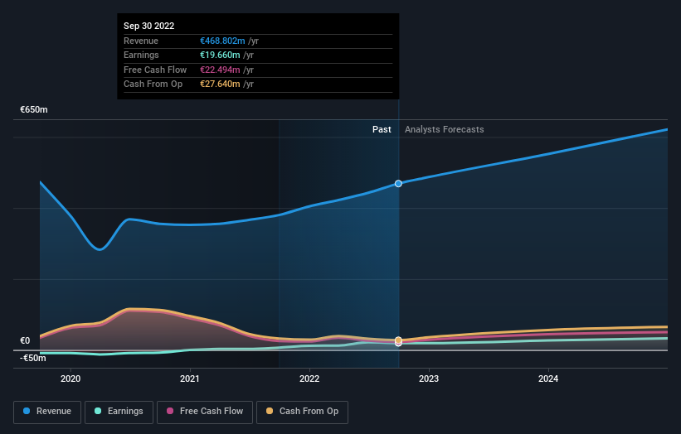This screenshot has height=434, width=681.
Task: Toggle the Cash From Op legend button
Action: click(x=302, y=412)
